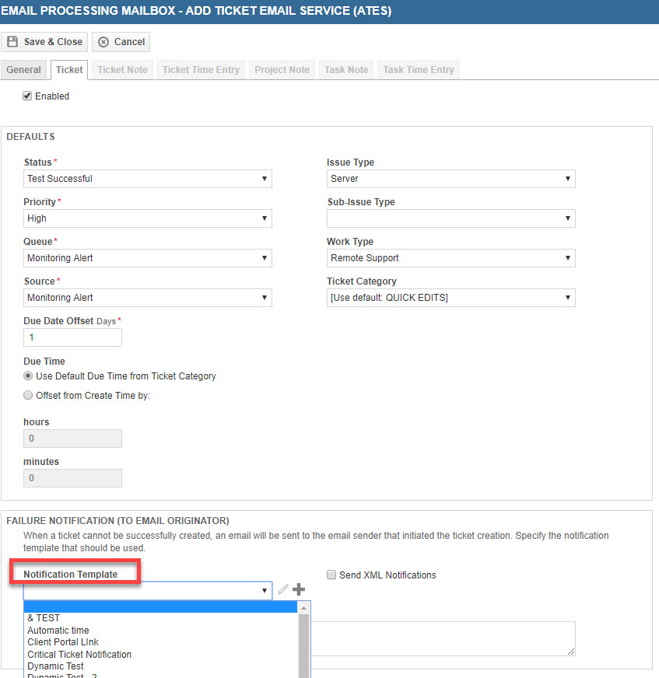Select the Ticket tab

69,70
